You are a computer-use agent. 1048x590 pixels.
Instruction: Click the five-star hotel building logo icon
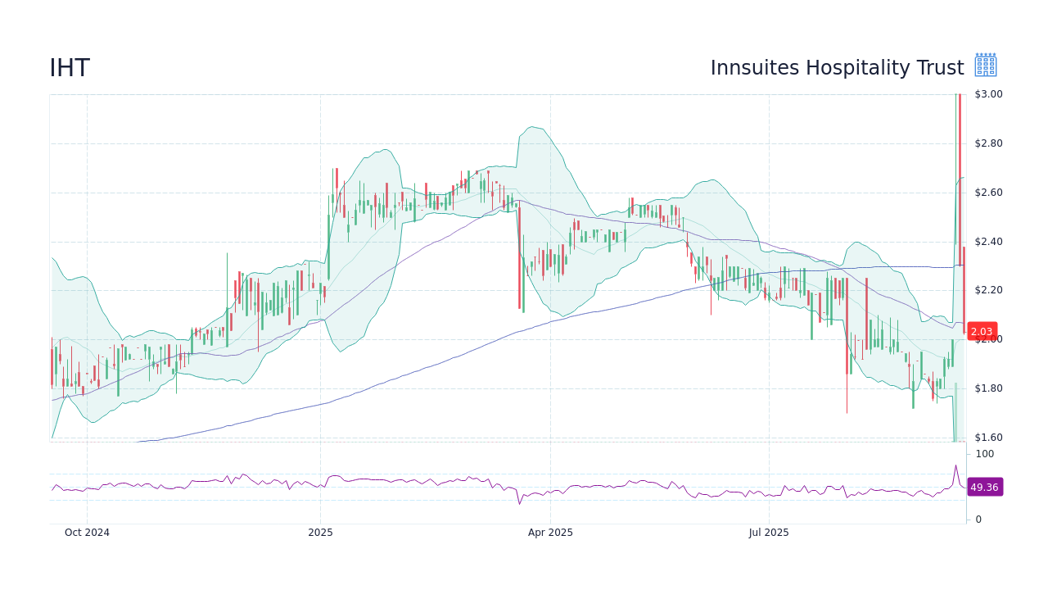984,63
